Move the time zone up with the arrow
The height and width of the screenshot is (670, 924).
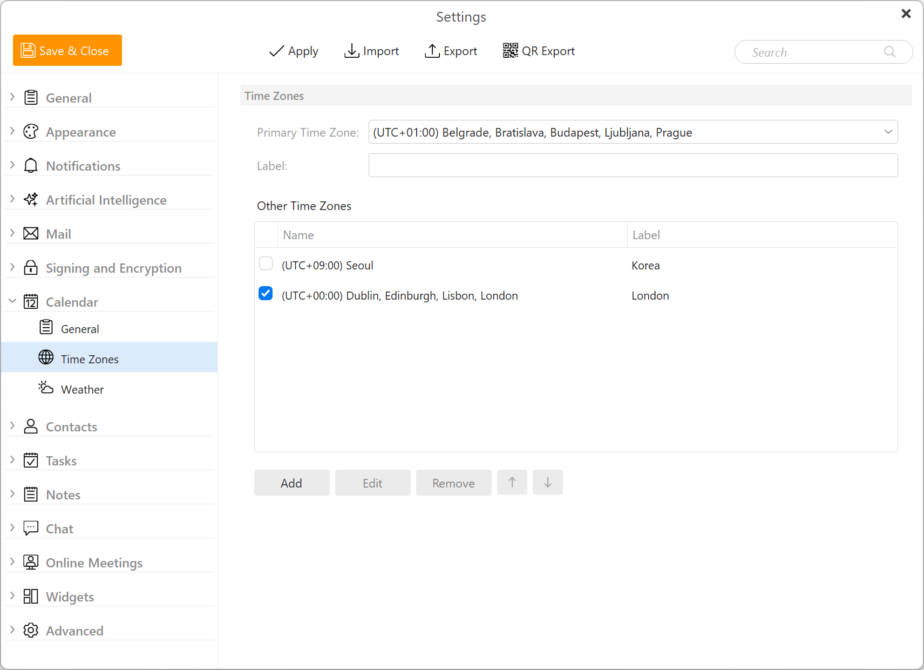click(512, 482)
